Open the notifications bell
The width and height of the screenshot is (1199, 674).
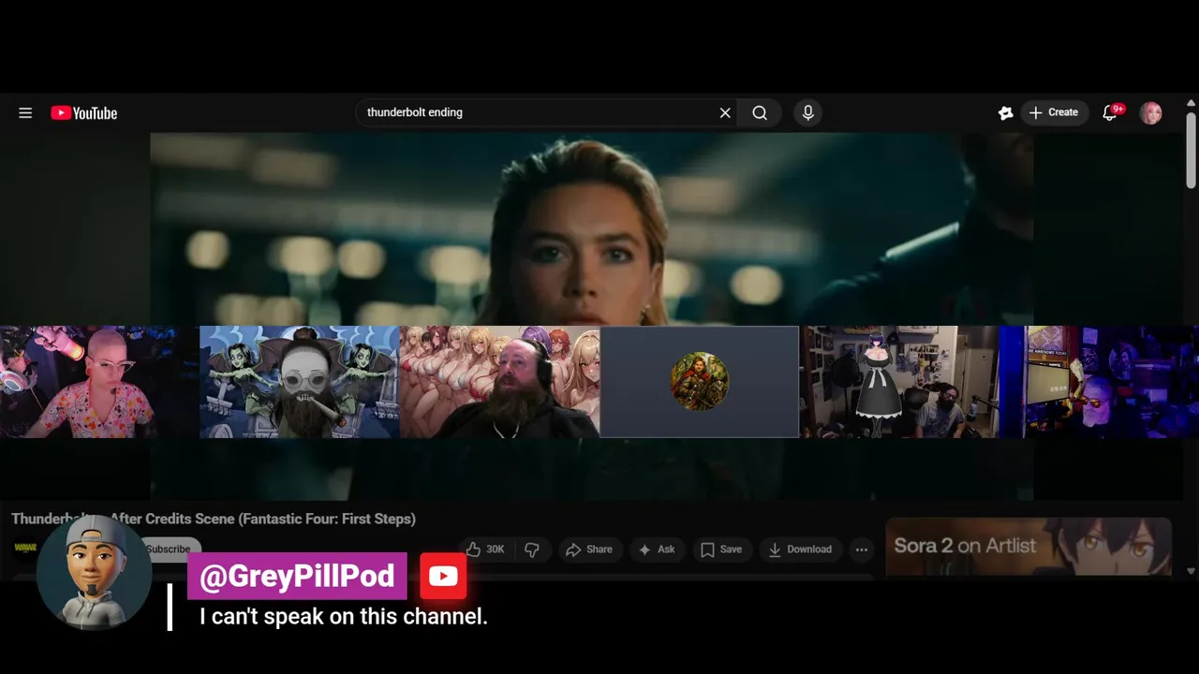click(x=1111, y=112)
